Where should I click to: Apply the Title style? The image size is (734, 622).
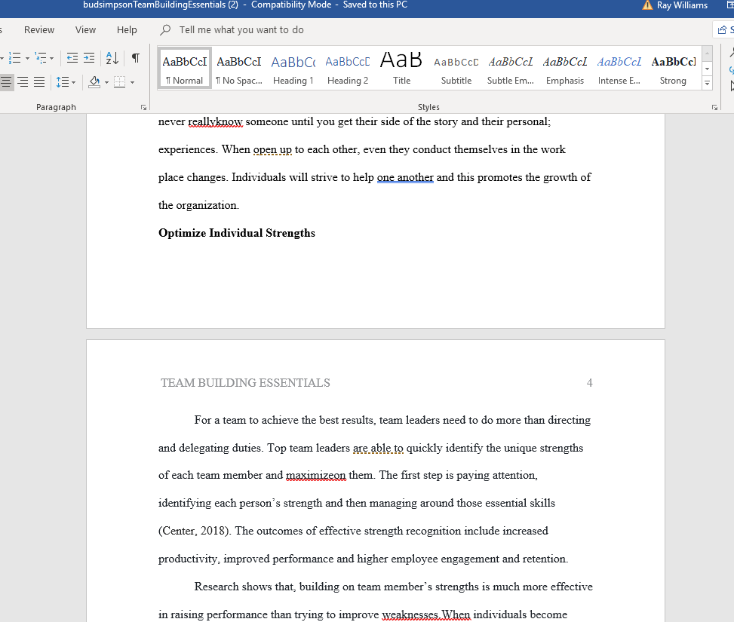point(401,68)
